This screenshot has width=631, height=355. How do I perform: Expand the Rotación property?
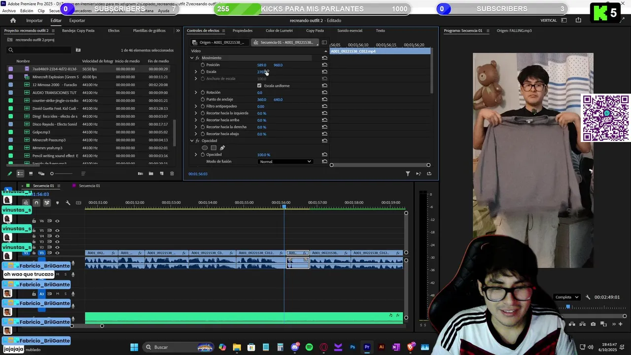point(196,92)
